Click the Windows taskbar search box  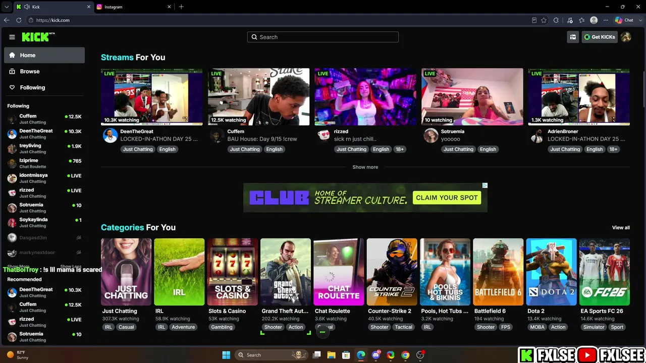pos(273,355)
